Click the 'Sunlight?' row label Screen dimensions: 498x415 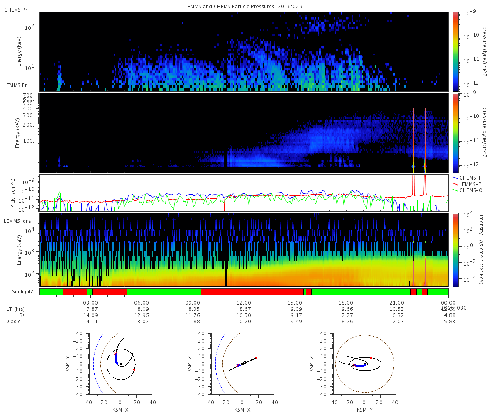coord(22,292)
